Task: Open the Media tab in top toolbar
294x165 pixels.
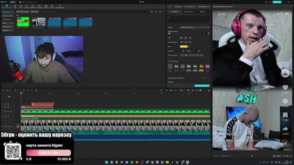Action: (6, 6)
